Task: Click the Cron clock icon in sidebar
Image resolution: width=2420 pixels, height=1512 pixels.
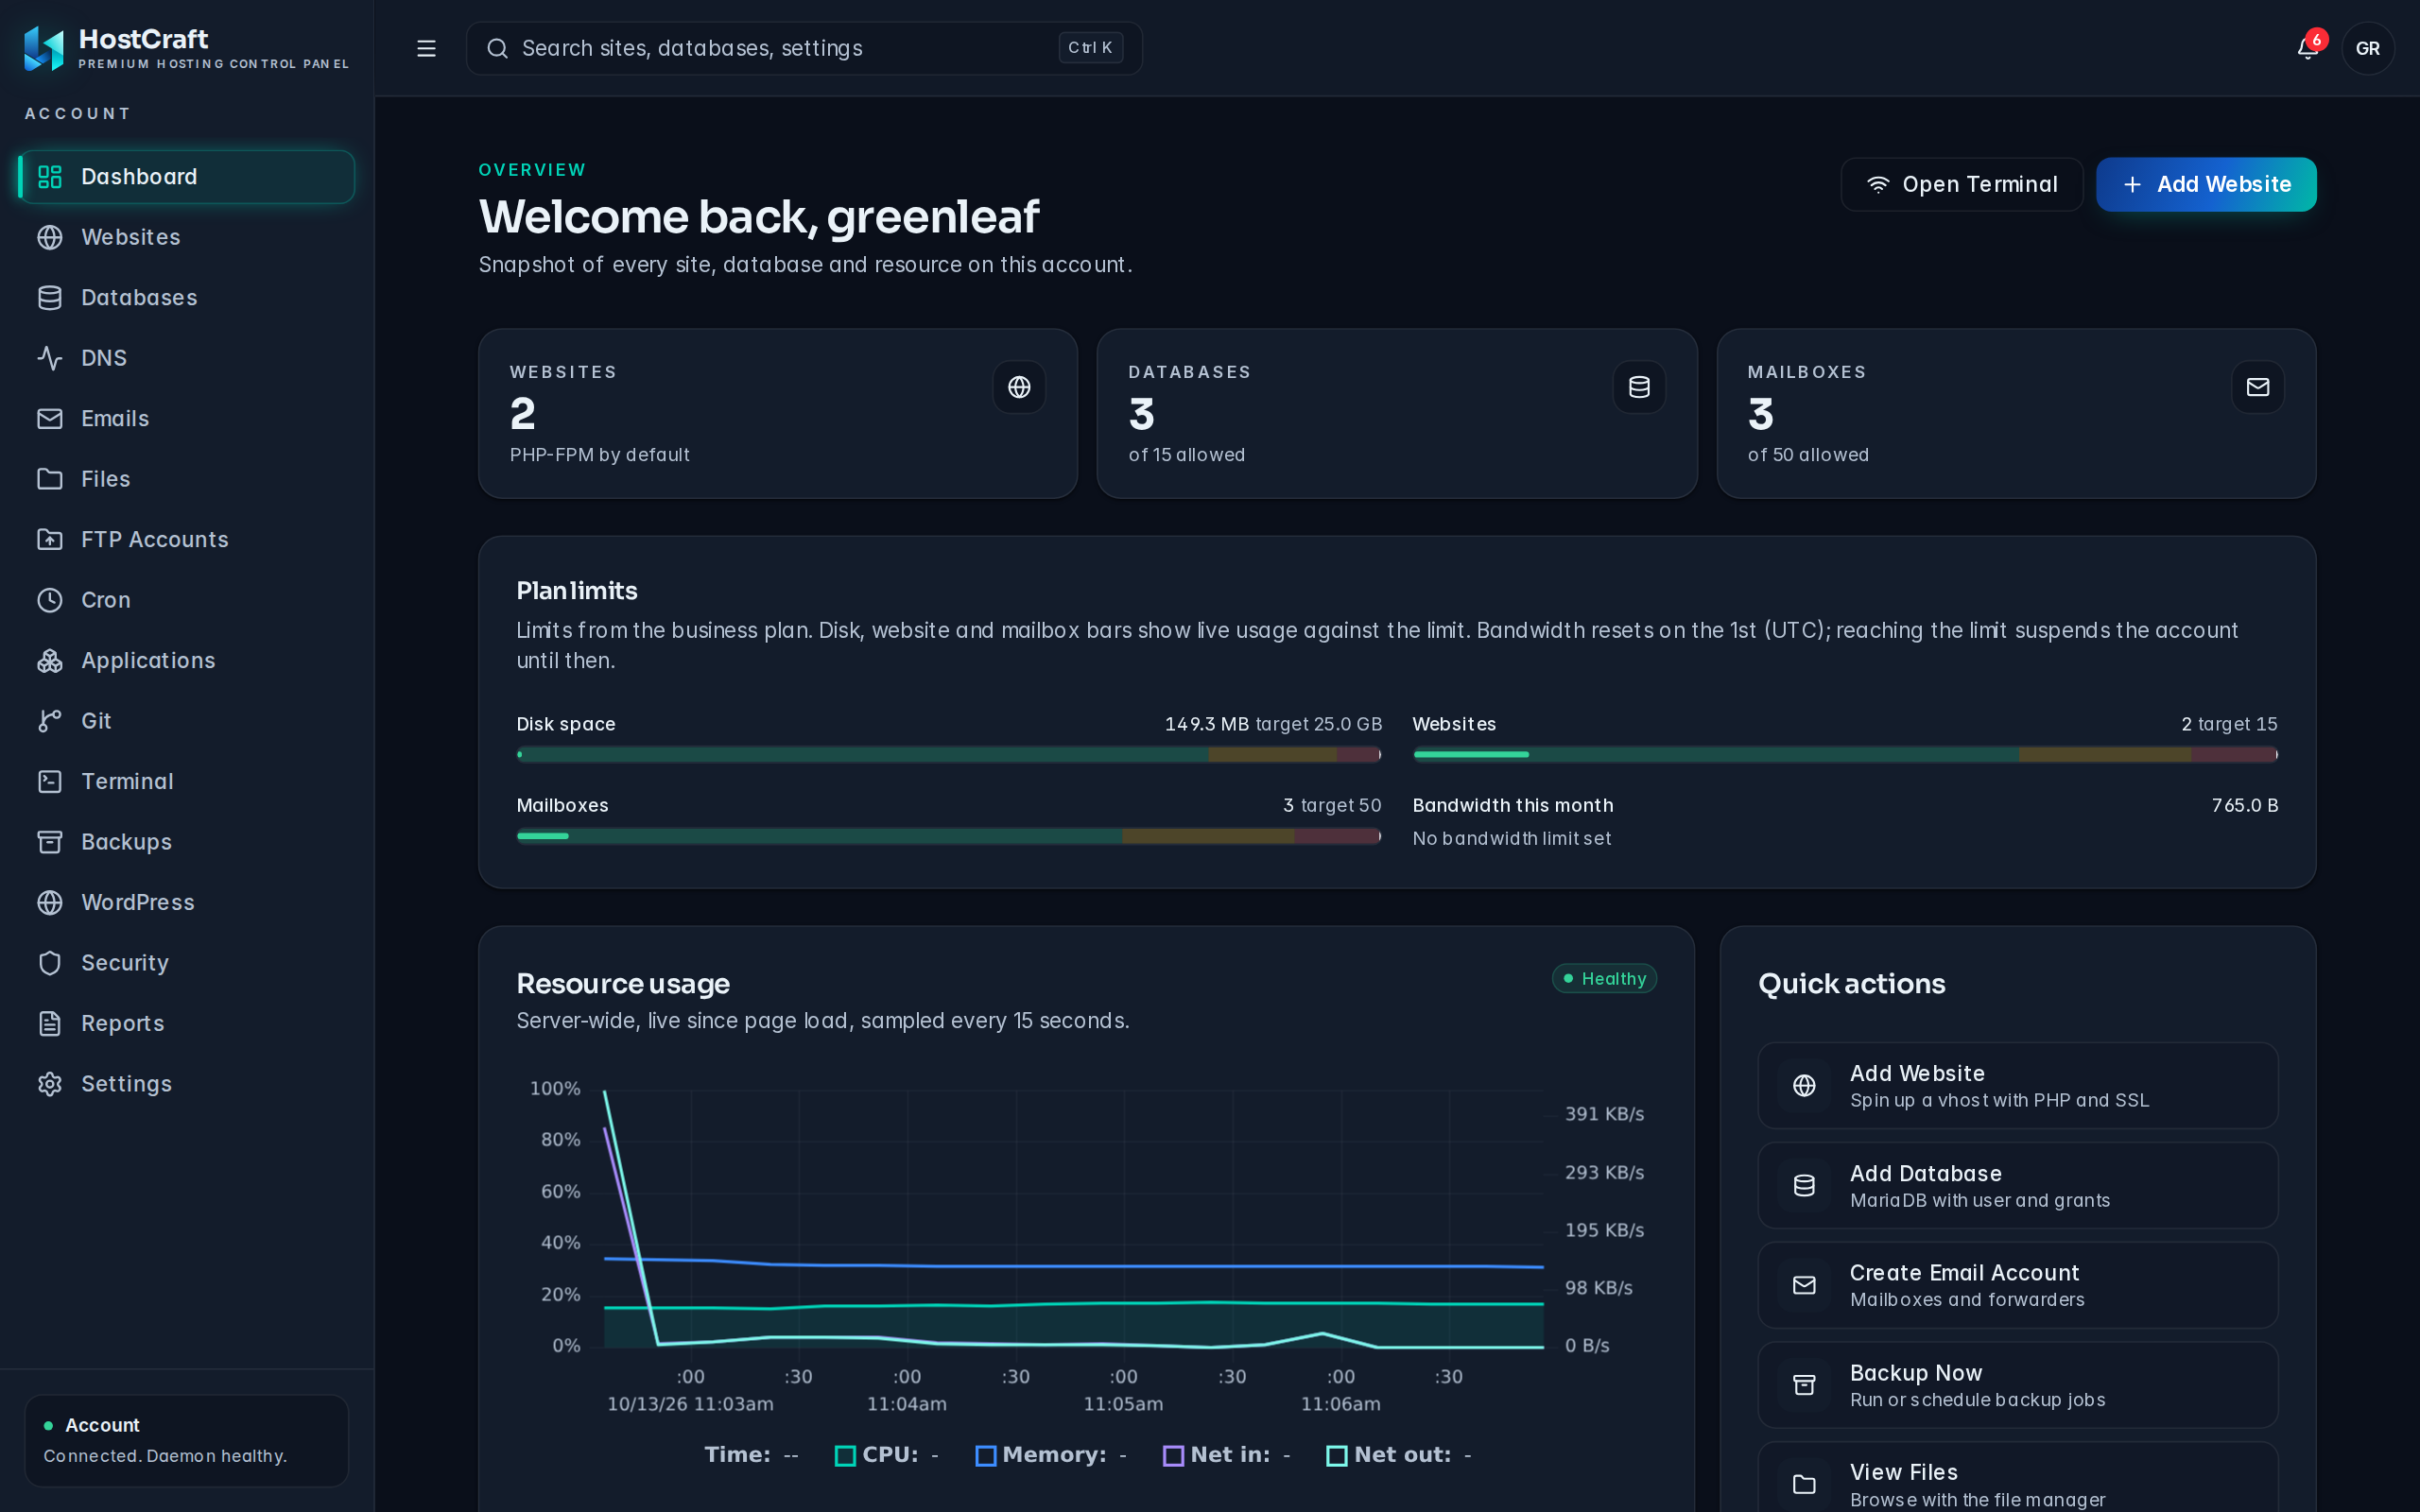Action: click(50, 600)
